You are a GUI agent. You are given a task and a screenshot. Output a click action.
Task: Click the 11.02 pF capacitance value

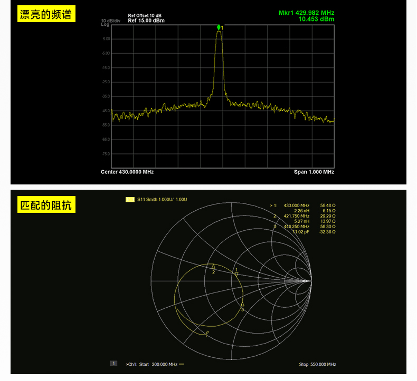tap(301, 232)
